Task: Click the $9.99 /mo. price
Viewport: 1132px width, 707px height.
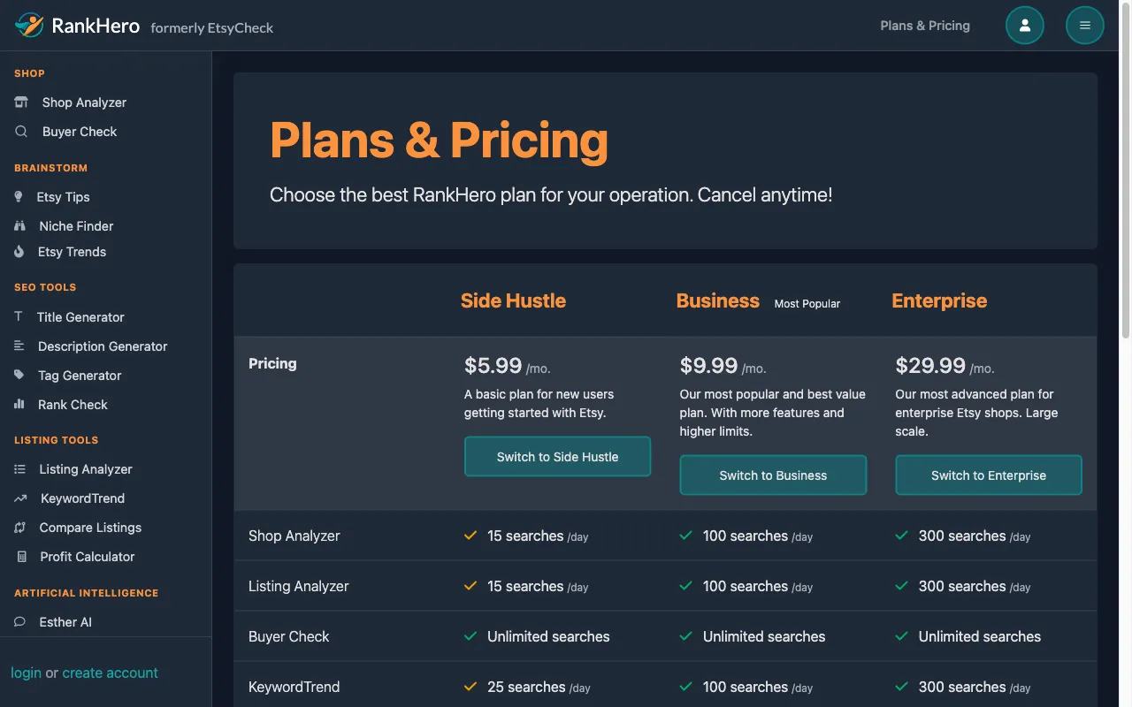Action: pyautogui.click(x=723, y=365)
